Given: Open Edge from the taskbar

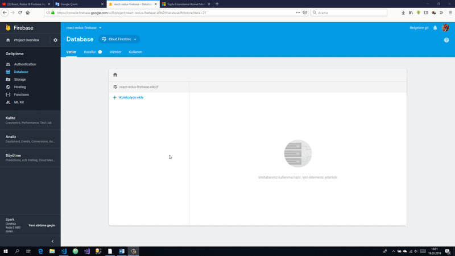Looking at the screenshot, I should click(x=40, y=251).
